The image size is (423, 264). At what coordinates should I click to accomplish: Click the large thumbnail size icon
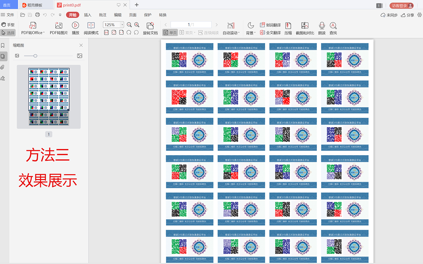click(x=80, y=56)
